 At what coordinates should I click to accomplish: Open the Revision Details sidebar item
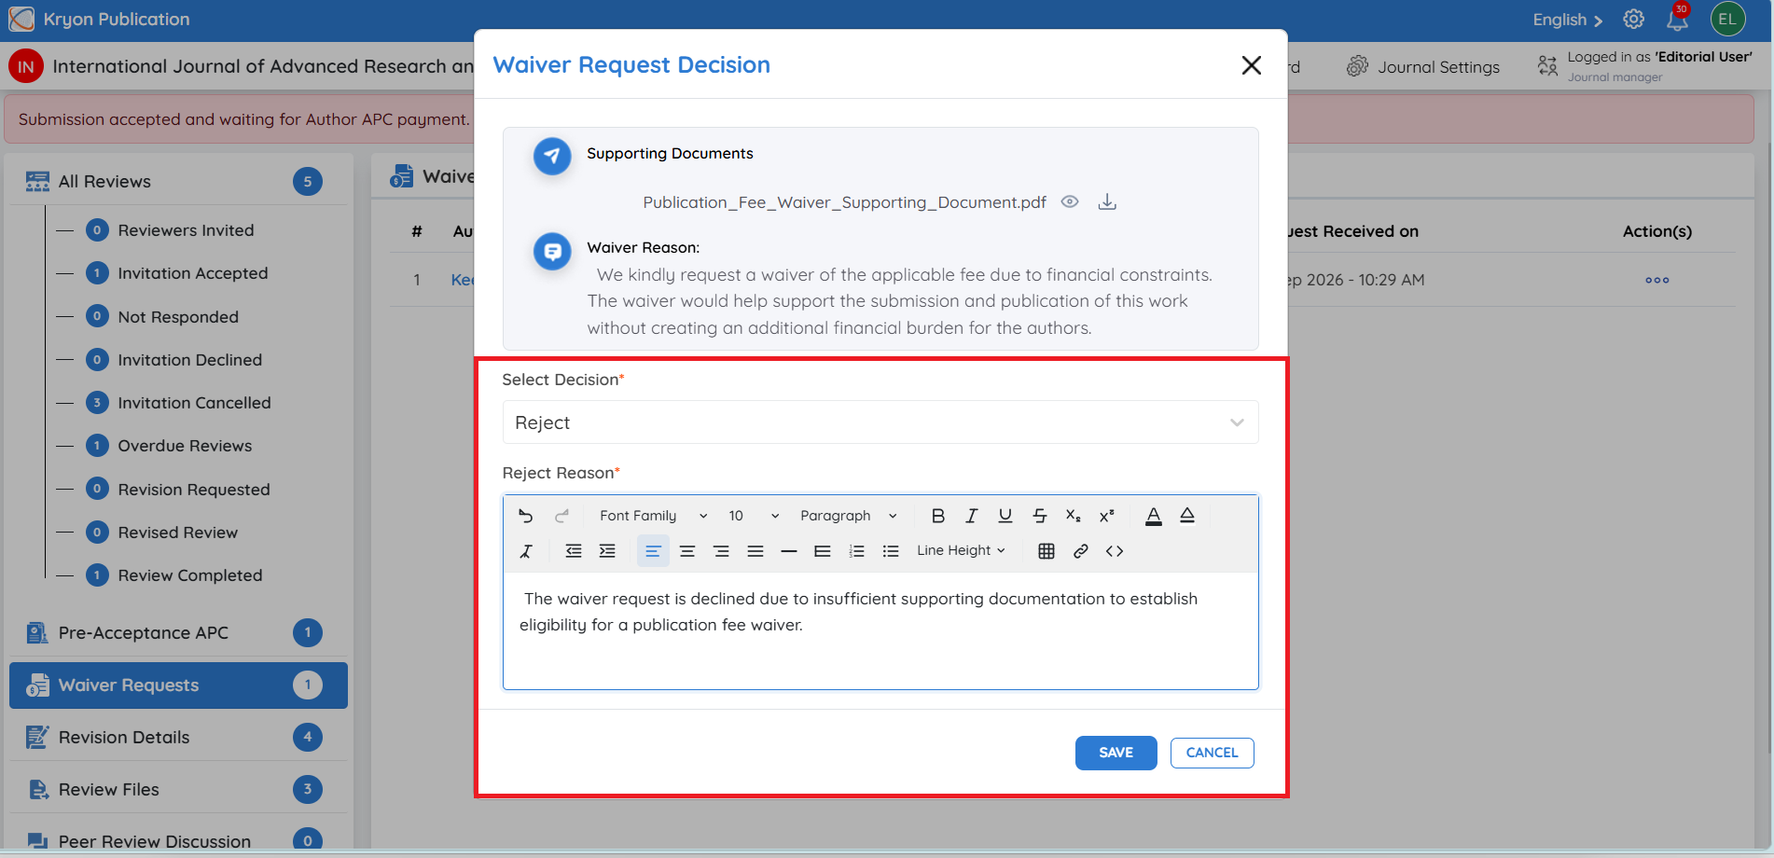coord(178,738)
